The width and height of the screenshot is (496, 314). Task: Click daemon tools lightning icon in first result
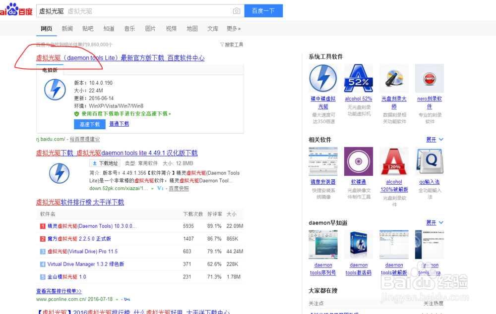click(55, 90)
